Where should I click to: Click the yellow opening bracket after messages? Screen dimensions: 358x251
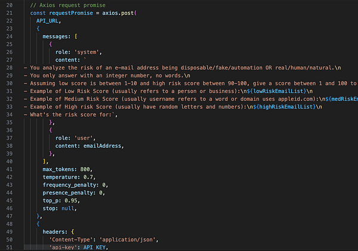pyautogui.click(x=76, y=36)
